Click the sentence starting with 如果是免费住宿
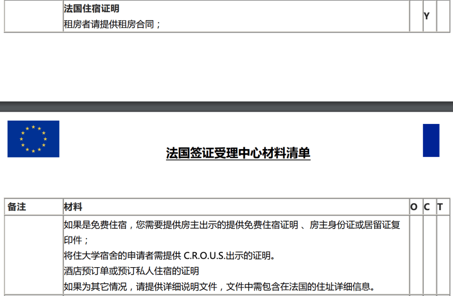Image resolution: width=453 pixels, height=296 pixels. click(x=232, y=225)
